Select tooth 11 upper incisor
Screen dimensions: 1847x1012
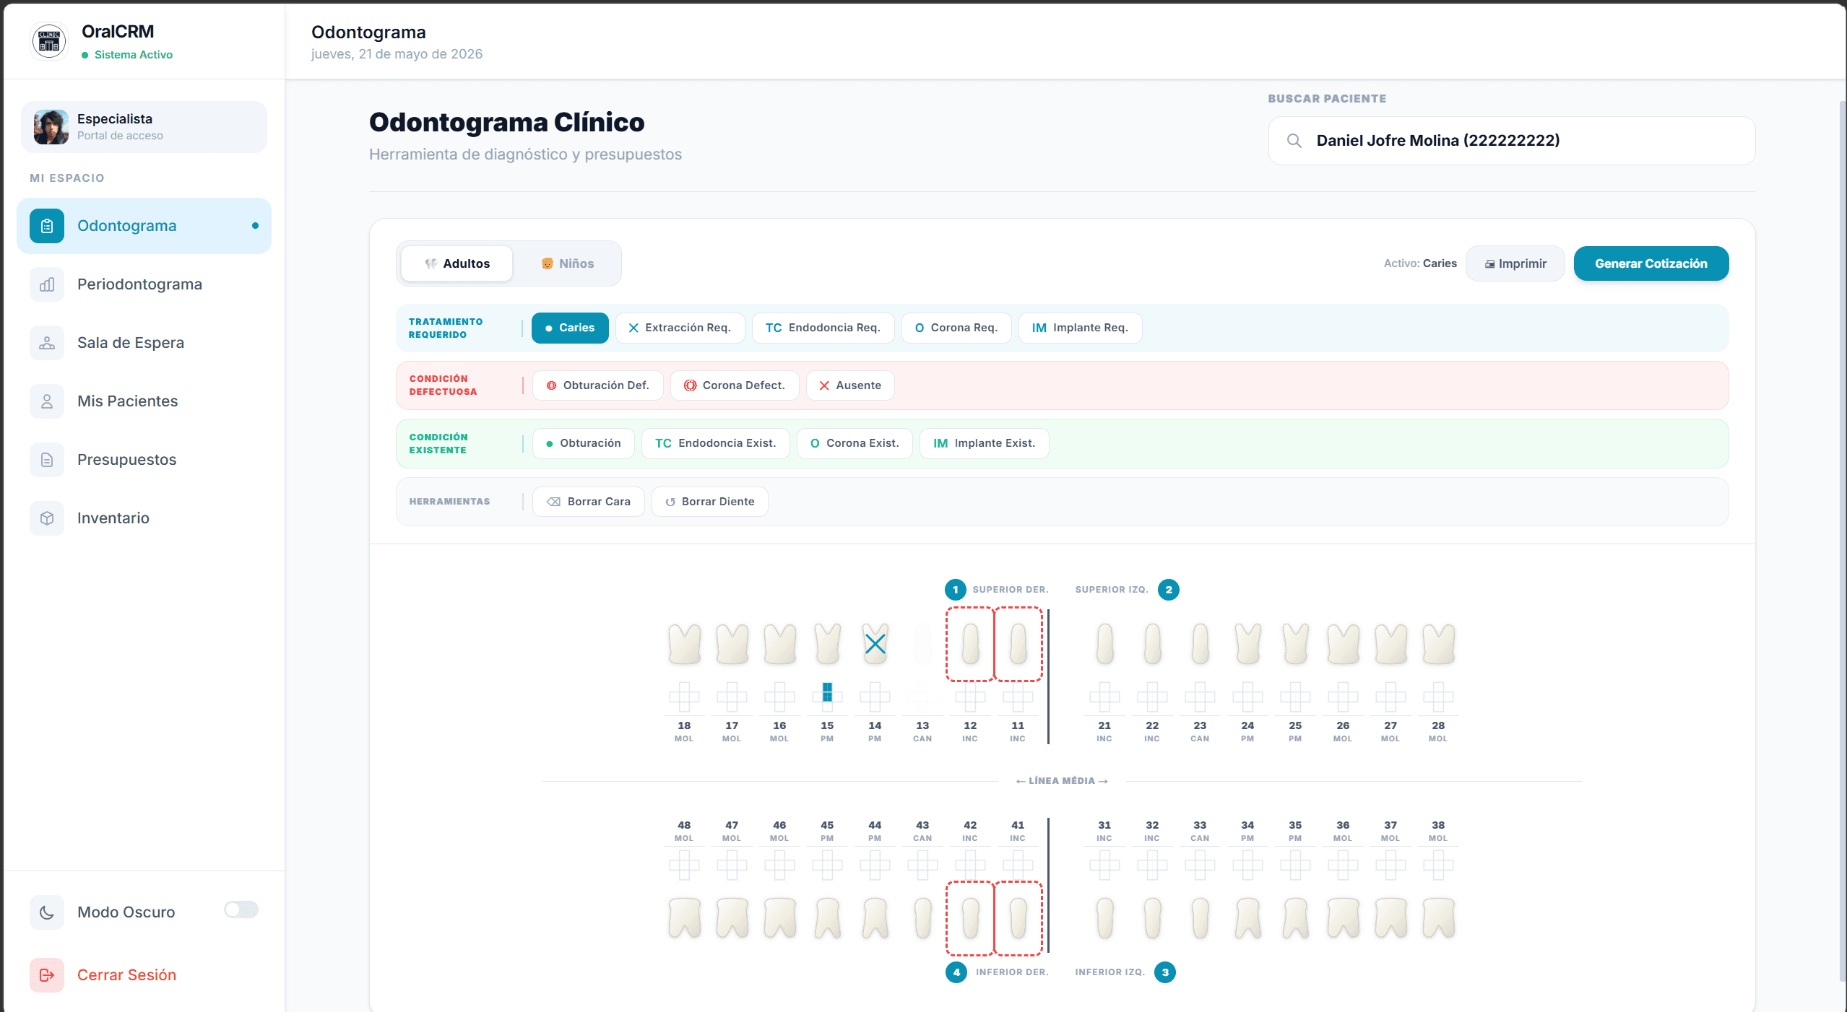tap(1018, 644)
